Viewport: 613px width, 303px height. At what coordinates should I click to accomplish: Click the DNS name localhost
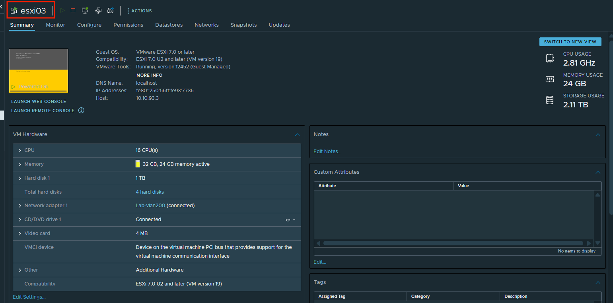click(x=146, y=83)
